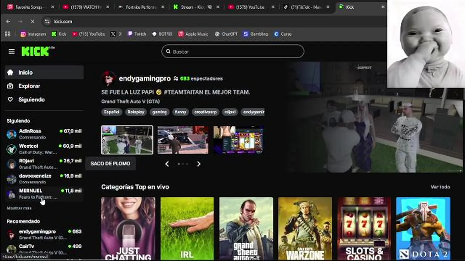Image resolution: width=465 pixels, height=261 pixels.
Task: Open the X bookmark
Action: coord(116,34)
